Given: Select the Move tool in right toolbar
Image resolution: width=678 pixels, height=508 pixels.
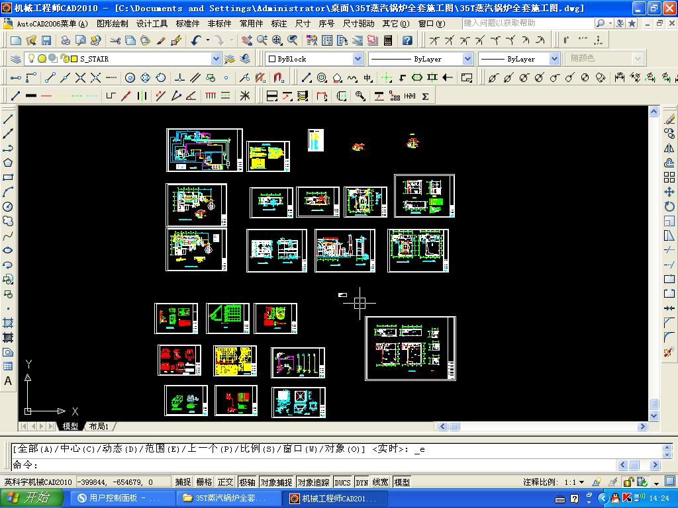Looking at the screenshot, I should [669, 192].
